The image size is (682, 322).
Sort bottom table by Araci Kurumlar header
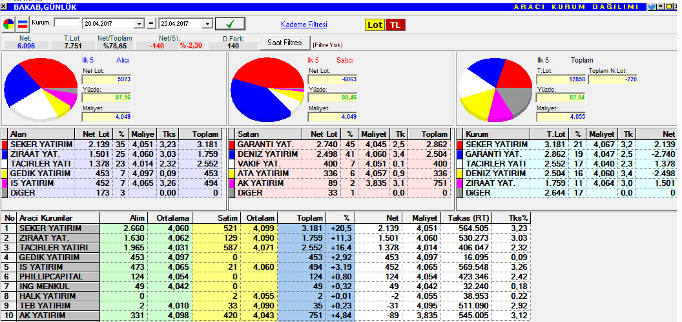pyautogui.click(x=58, y=218)
